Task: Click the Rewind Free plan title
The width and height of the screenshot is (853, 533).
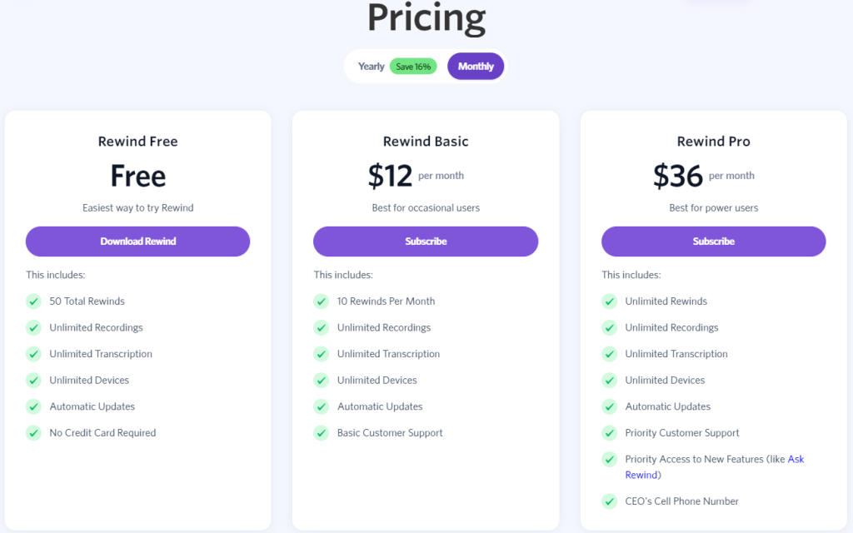Action: click(138, 142)
